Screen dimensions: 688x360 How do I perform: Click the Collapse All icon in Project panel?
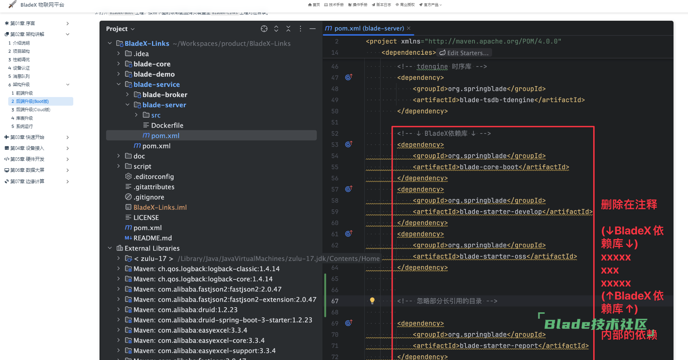click(x=288, y=29)
